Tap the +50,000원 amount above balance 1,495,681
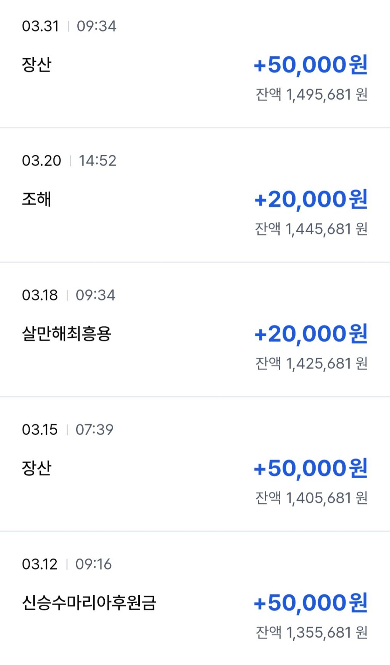 point(311,65)
